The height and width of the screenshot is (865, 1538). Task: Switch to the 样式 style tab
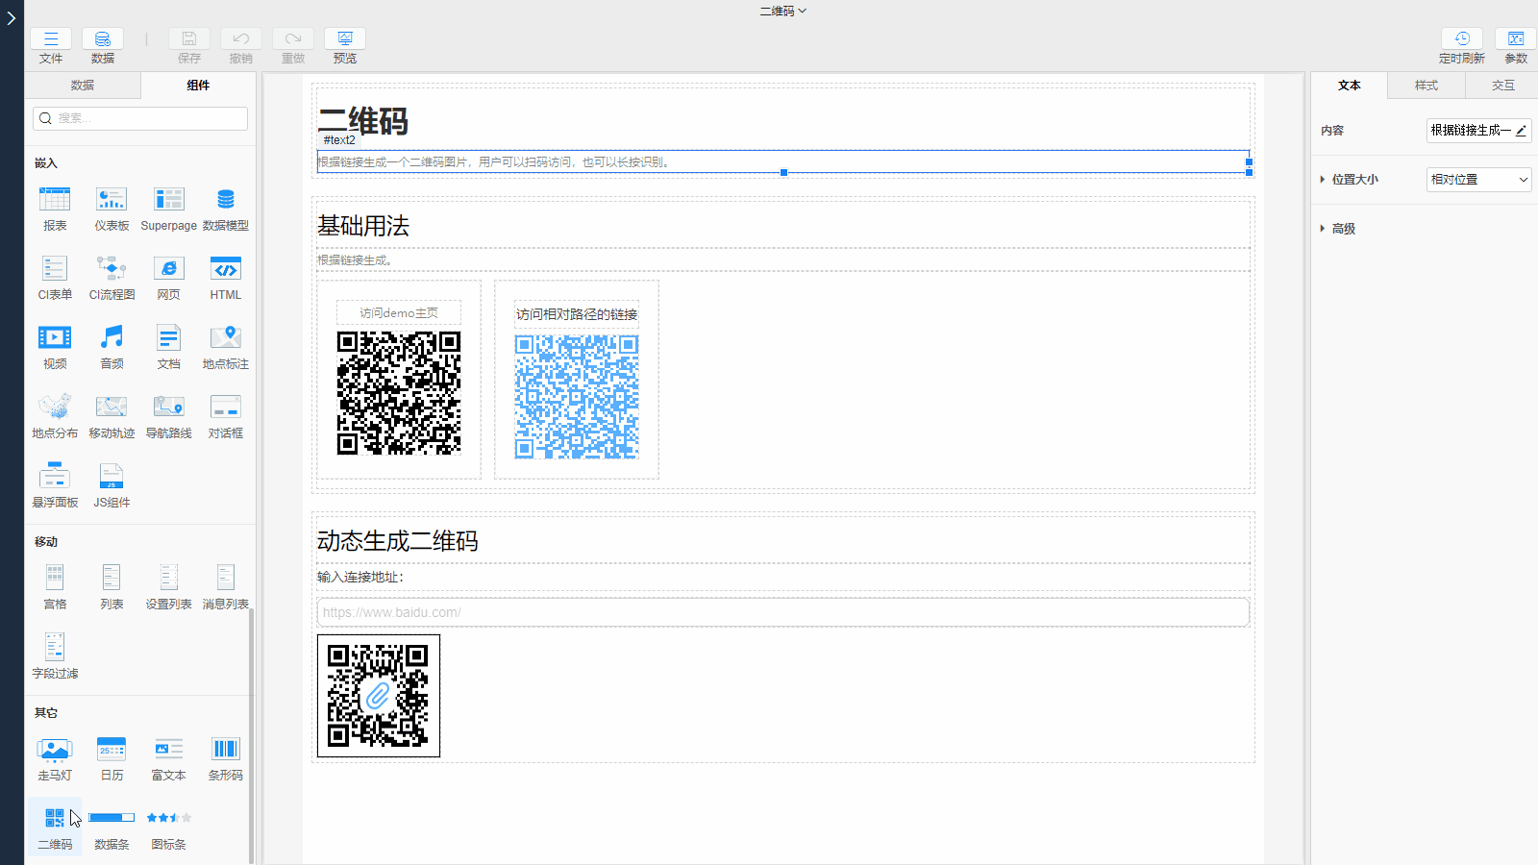[x=1426, y=86]
